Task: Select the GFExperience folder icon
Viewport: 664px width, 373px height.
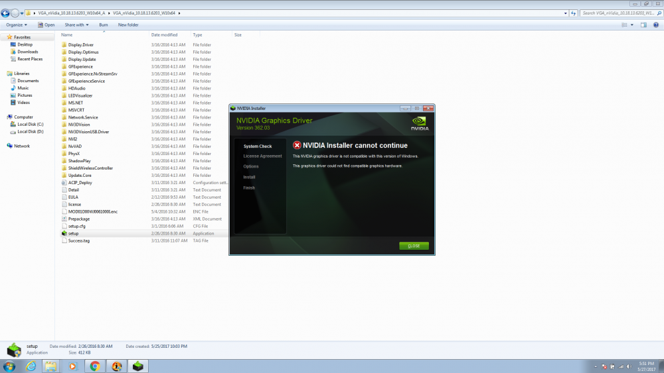Action: pyautogui.click(x=64, y=66)
